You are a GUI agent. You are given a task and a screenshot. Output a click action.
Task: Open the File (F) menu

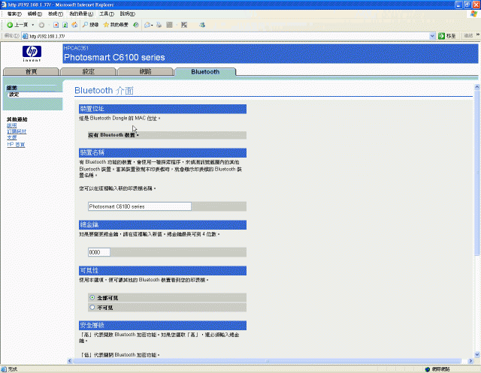coord(14,14)
